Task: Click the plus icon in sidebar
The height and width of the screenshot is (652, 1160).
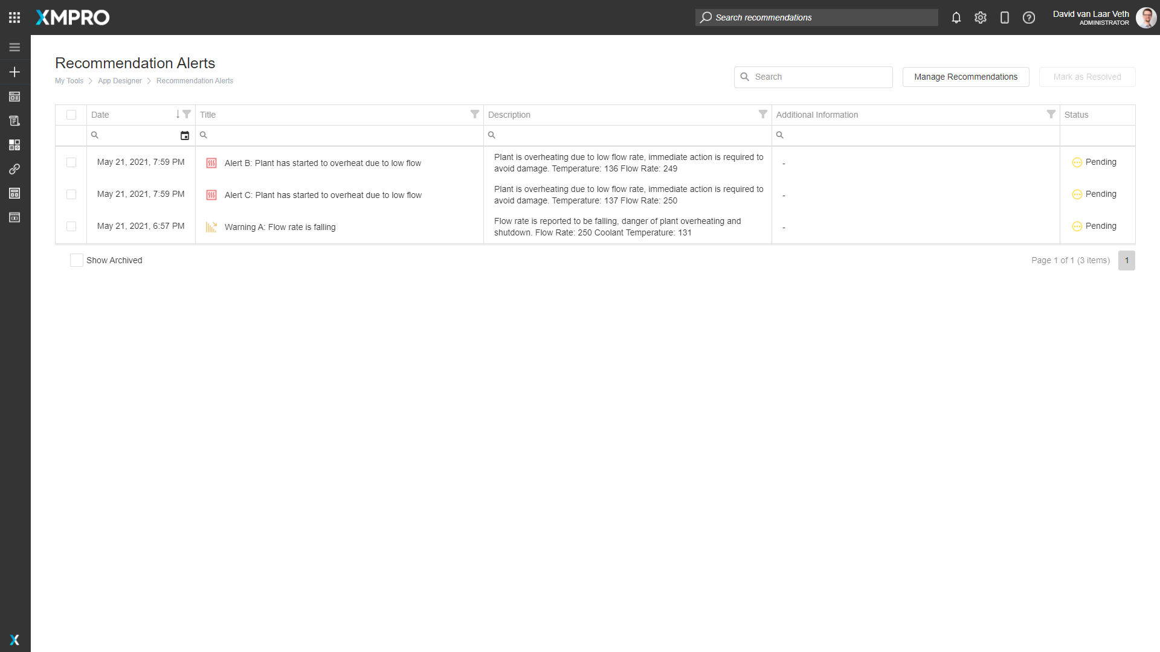Action: [x=14, y=72]
